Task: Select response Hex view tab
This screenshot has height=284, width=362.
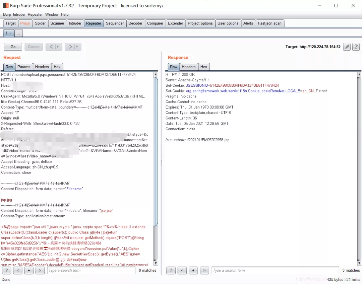Action: tap(204, 67)
